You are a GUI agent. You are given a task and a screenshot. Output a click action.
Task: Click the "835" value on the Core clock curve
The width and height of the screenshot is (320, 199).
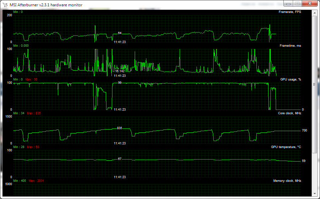click(120, 128)
